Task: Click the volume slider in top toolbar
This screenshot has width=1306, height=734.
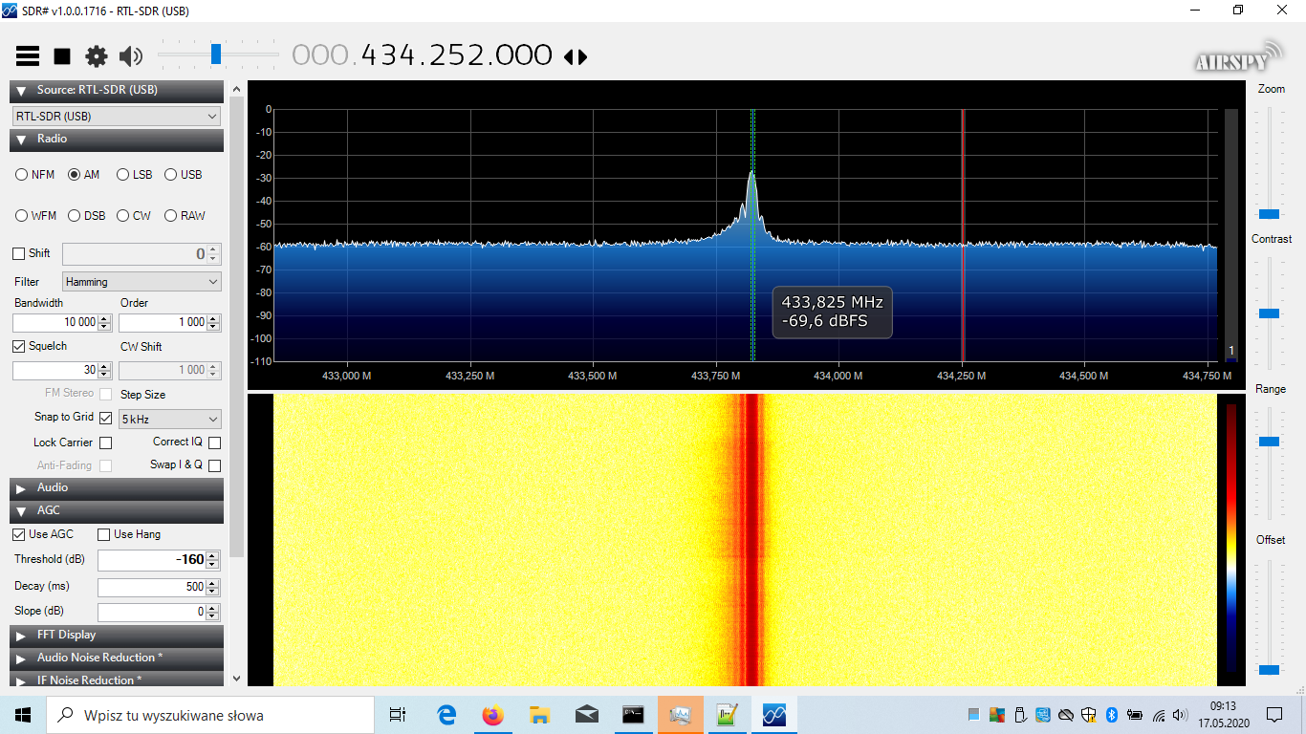Action: pos(217,54)
